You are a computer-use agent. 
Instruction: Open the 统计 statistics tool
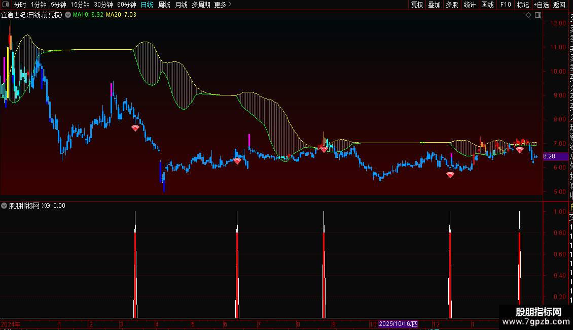pos(470,5)
